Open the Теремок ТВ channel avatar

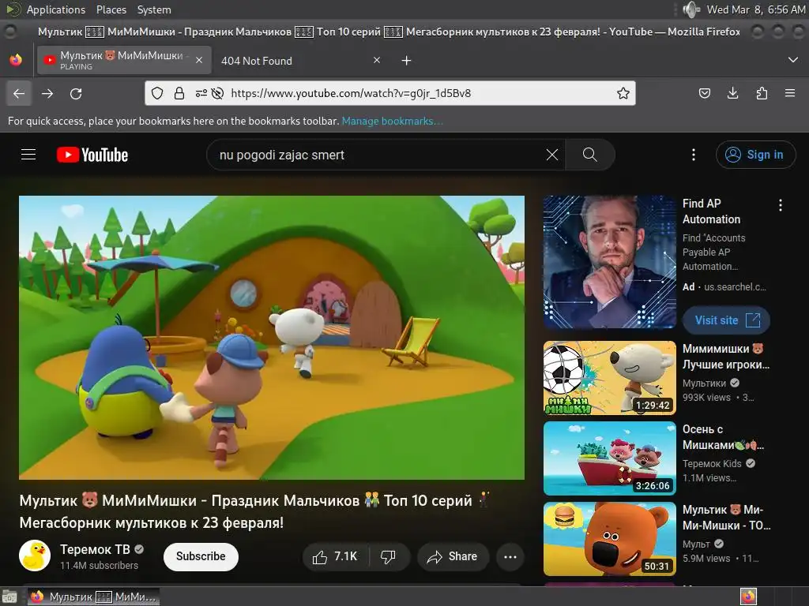[35, 555]
